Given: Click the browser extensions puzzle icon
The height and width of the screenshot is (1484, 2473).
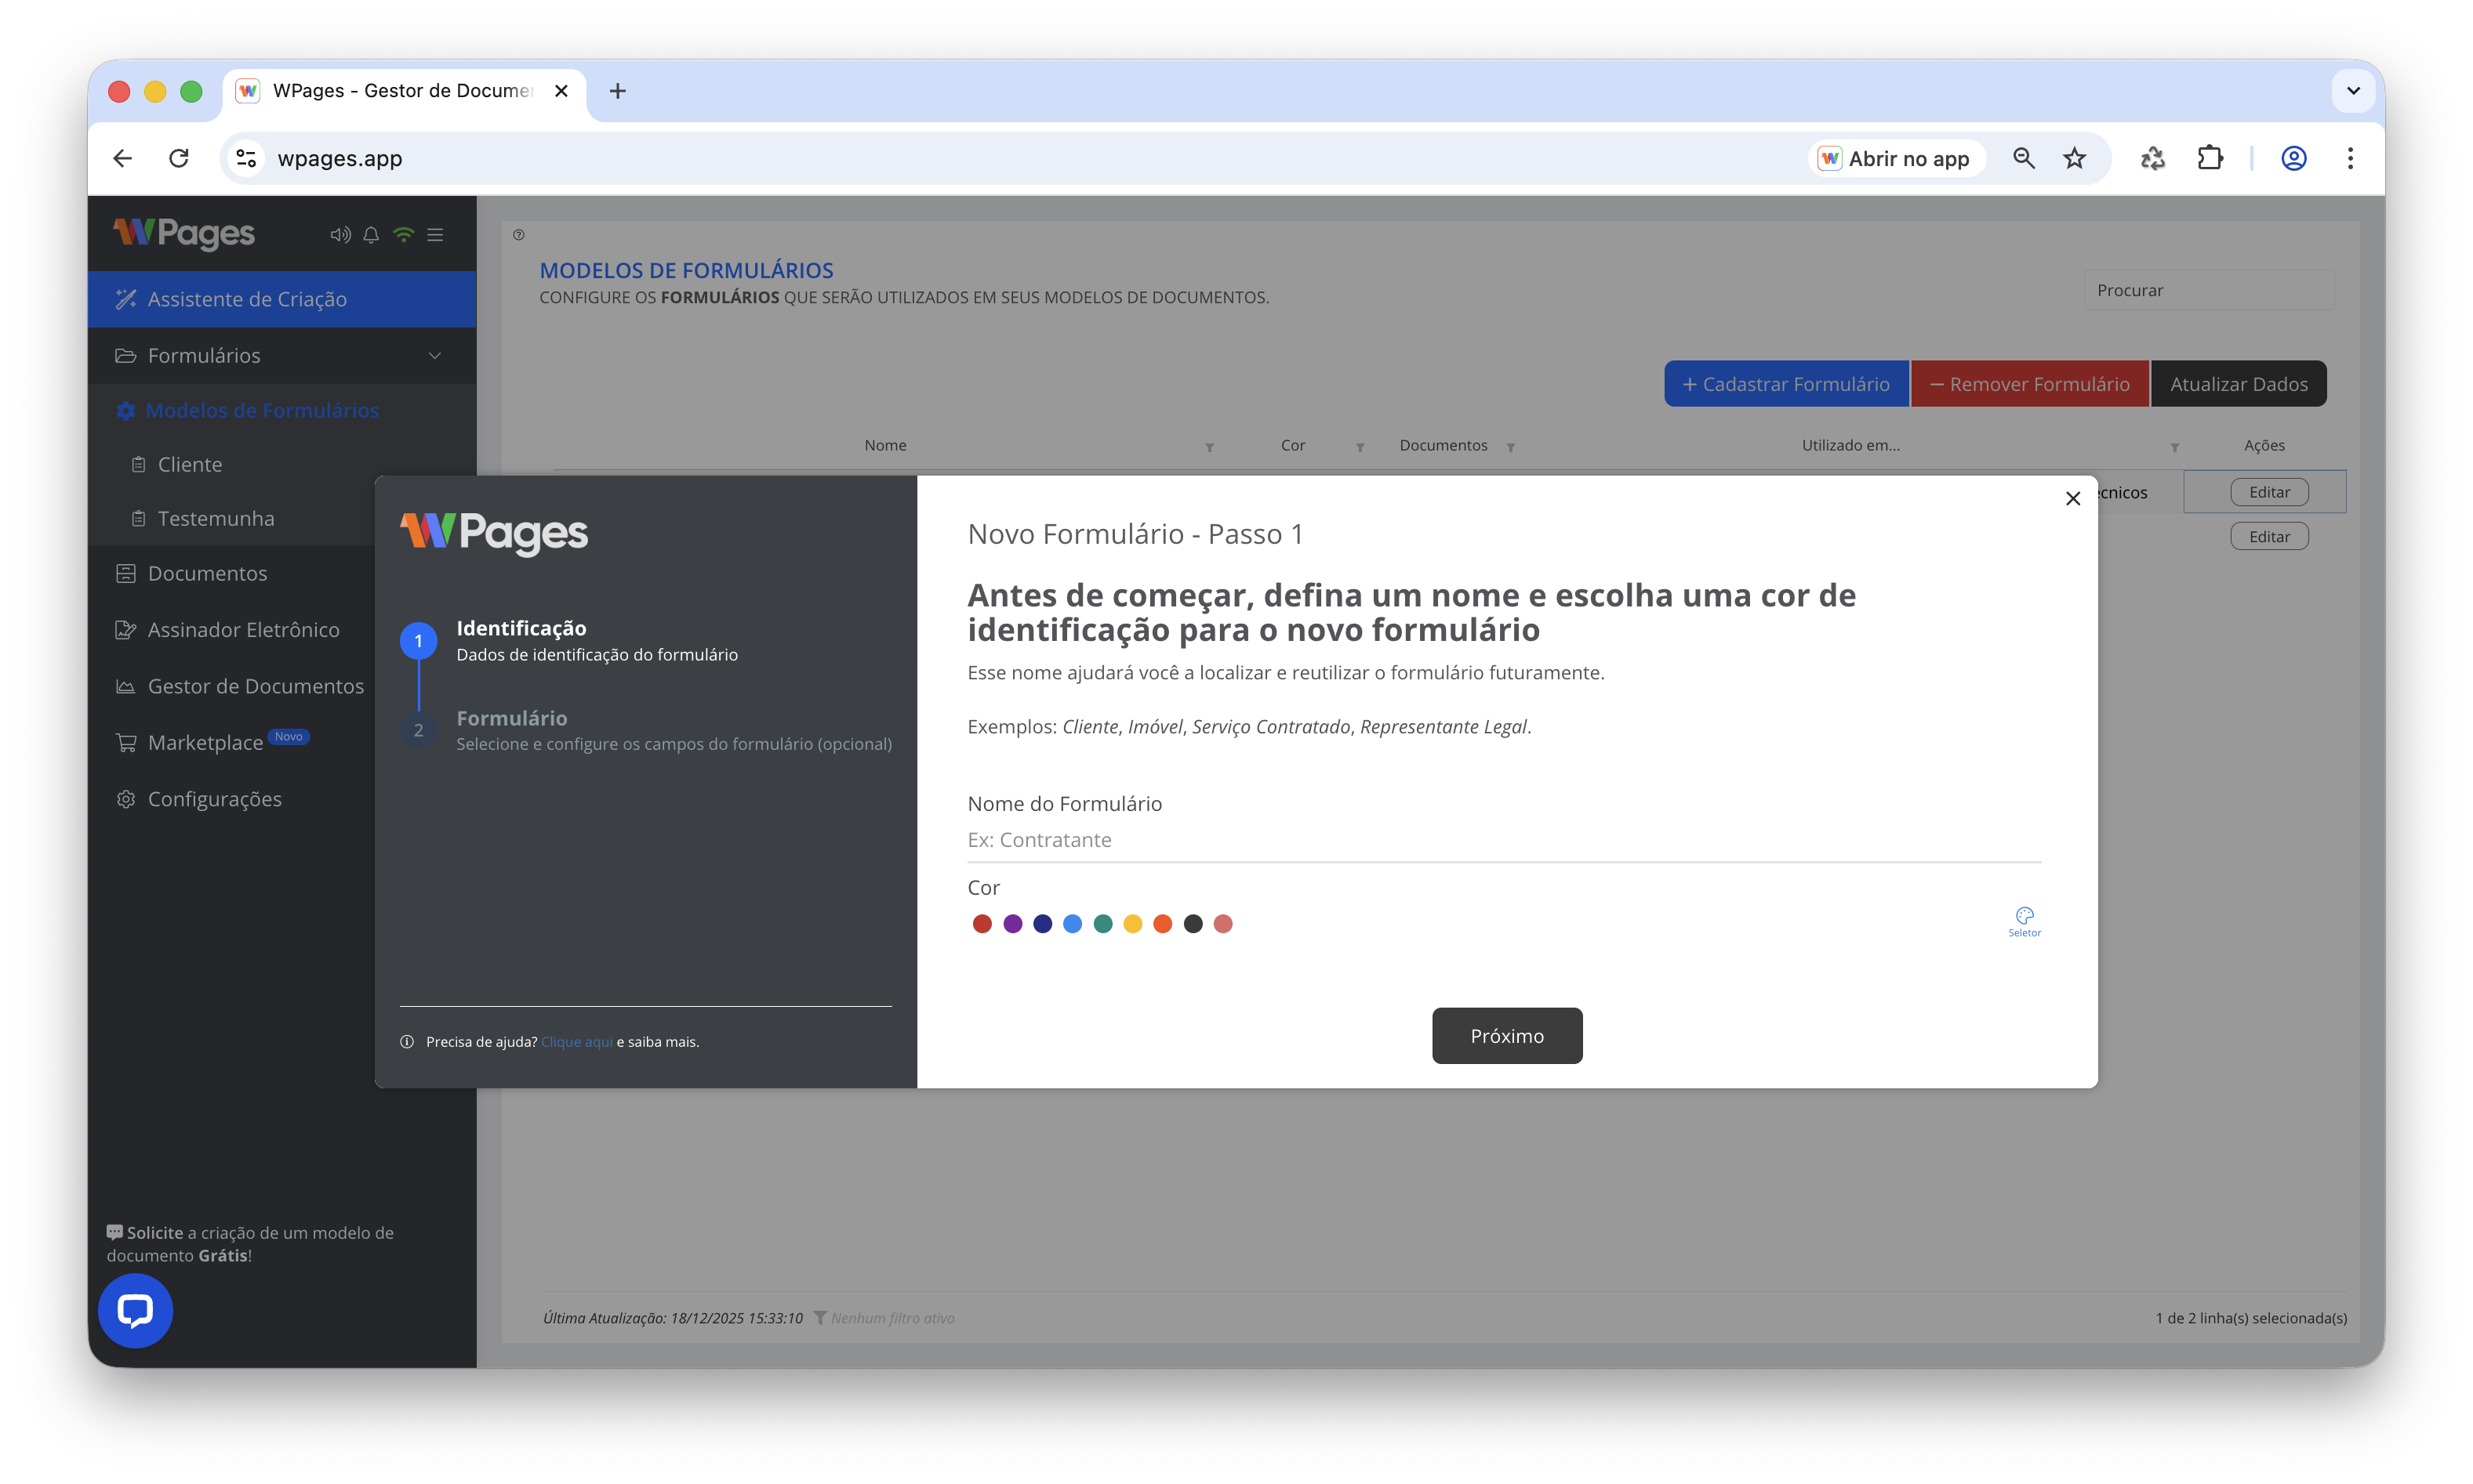Looking at the screenshot, I should pos(2210,158).
